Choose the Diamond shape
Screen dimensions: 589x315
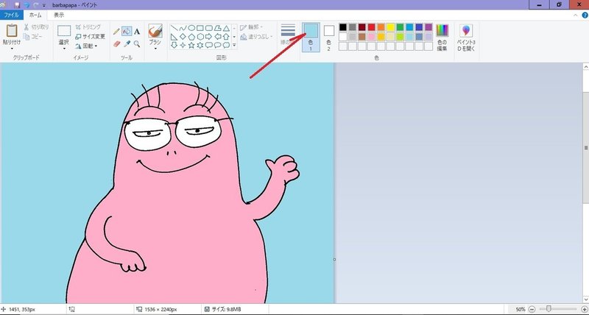pyautogui.click(x=183, y=37)
